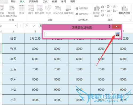This screenshot has height=105, width=133.
Task: Select 7000 in column B
Action: [35, 69]
